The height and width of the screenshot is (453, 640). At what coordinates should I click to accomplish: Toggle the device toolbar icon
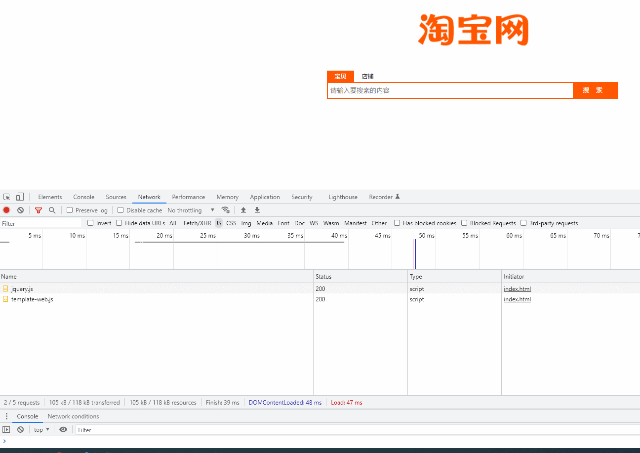point(20,197)
